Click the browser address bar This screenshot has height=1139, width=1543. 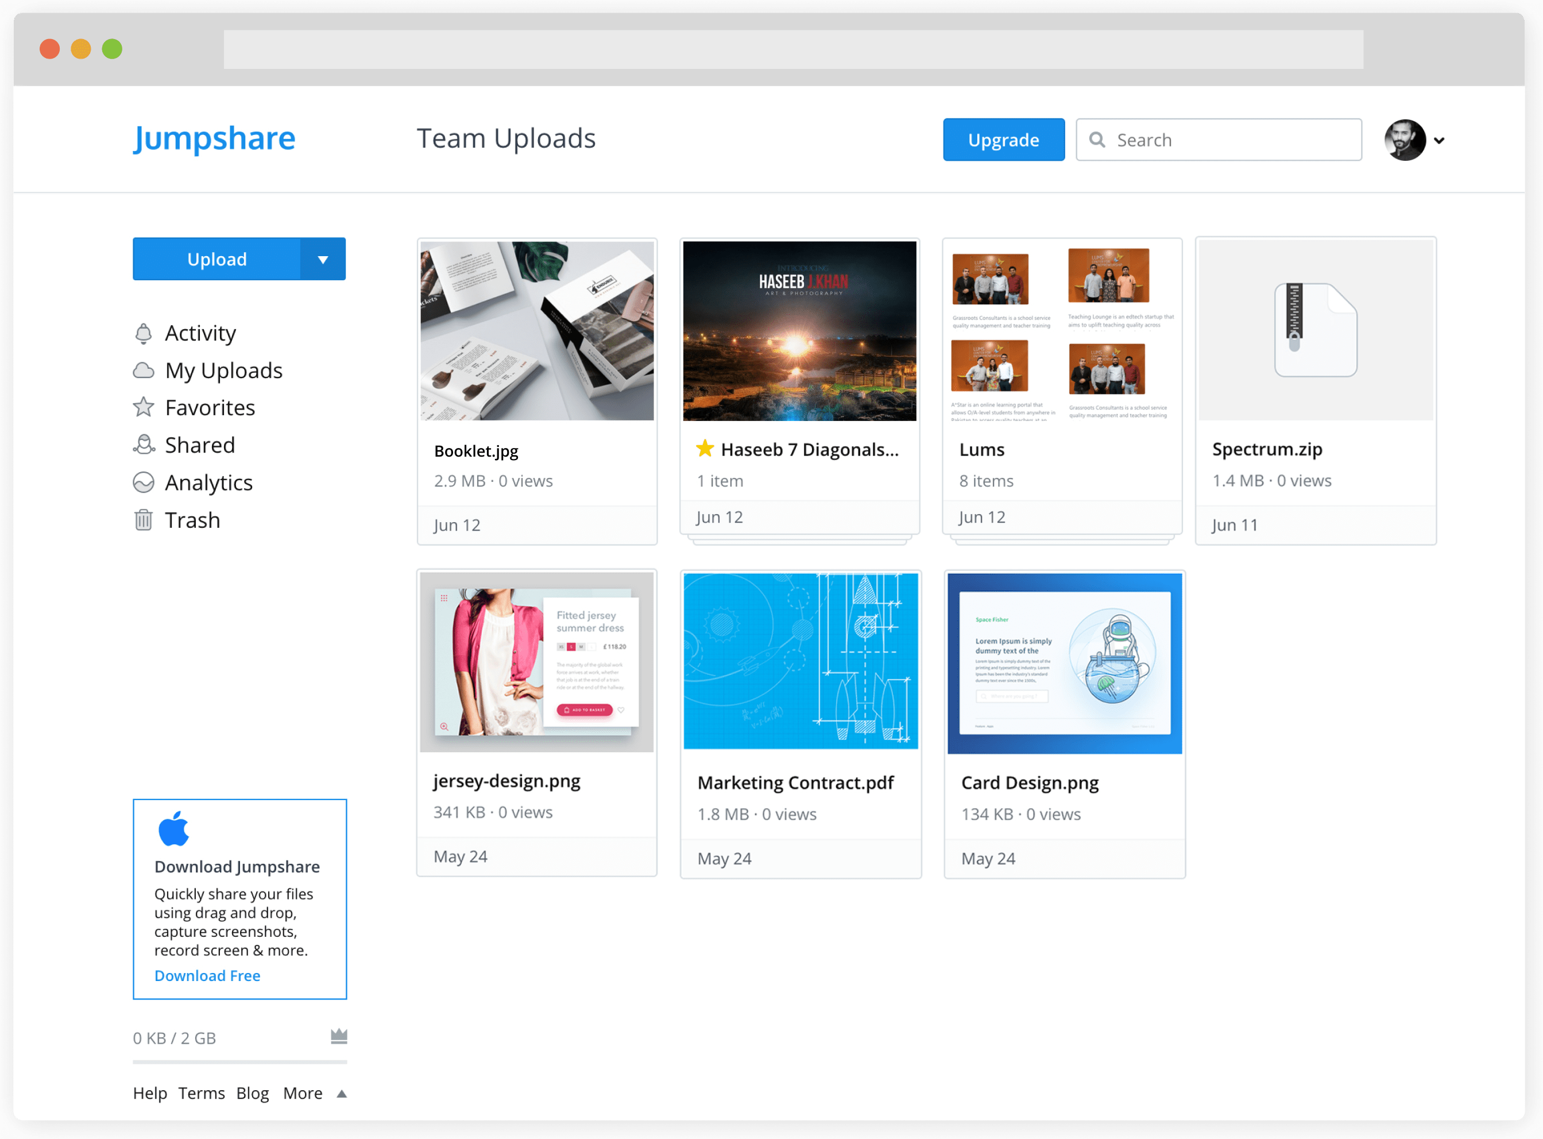point(793,49)
